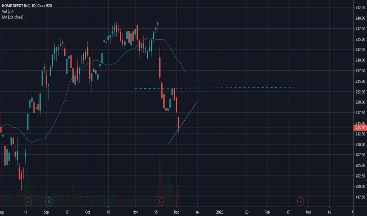Select the dashed horizontal line near 223

click(x=214, y=88)
